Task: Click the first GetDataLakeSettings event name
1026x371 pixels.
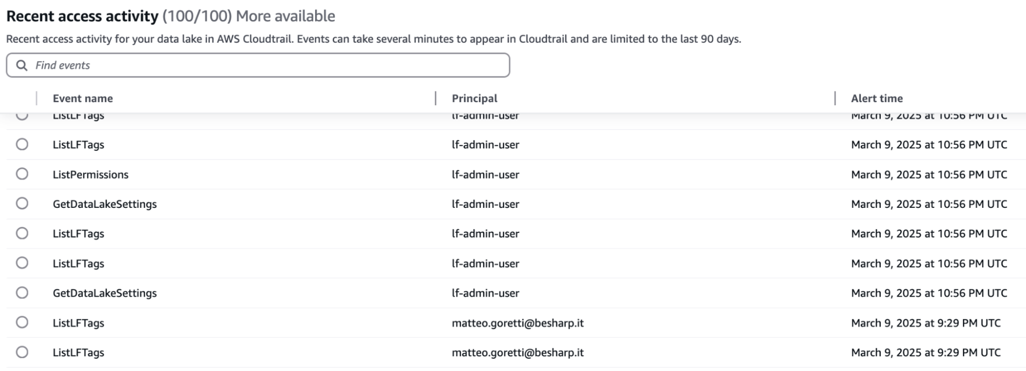Action: (105, 204)
